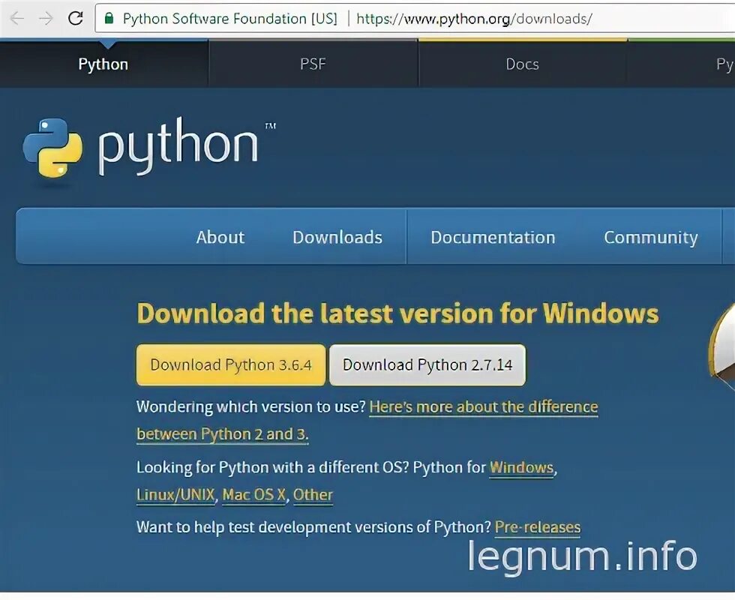Follow the Mac OS X link

(254, 495)
